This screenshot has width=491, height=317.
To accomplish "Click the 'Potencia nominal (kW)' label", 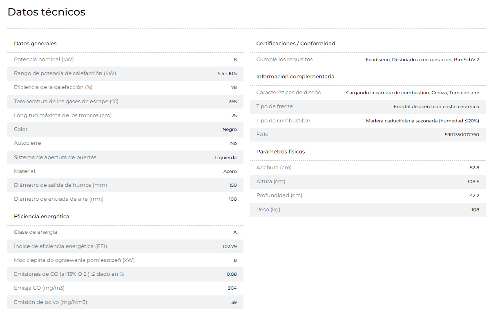I will coord(44,60).
